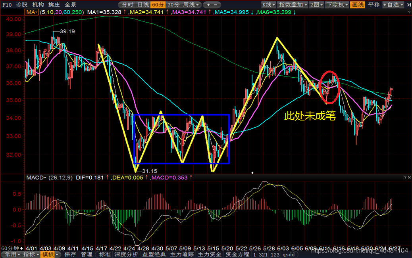Open the +自选 watchlist dropdown

(x=393, y=5)
